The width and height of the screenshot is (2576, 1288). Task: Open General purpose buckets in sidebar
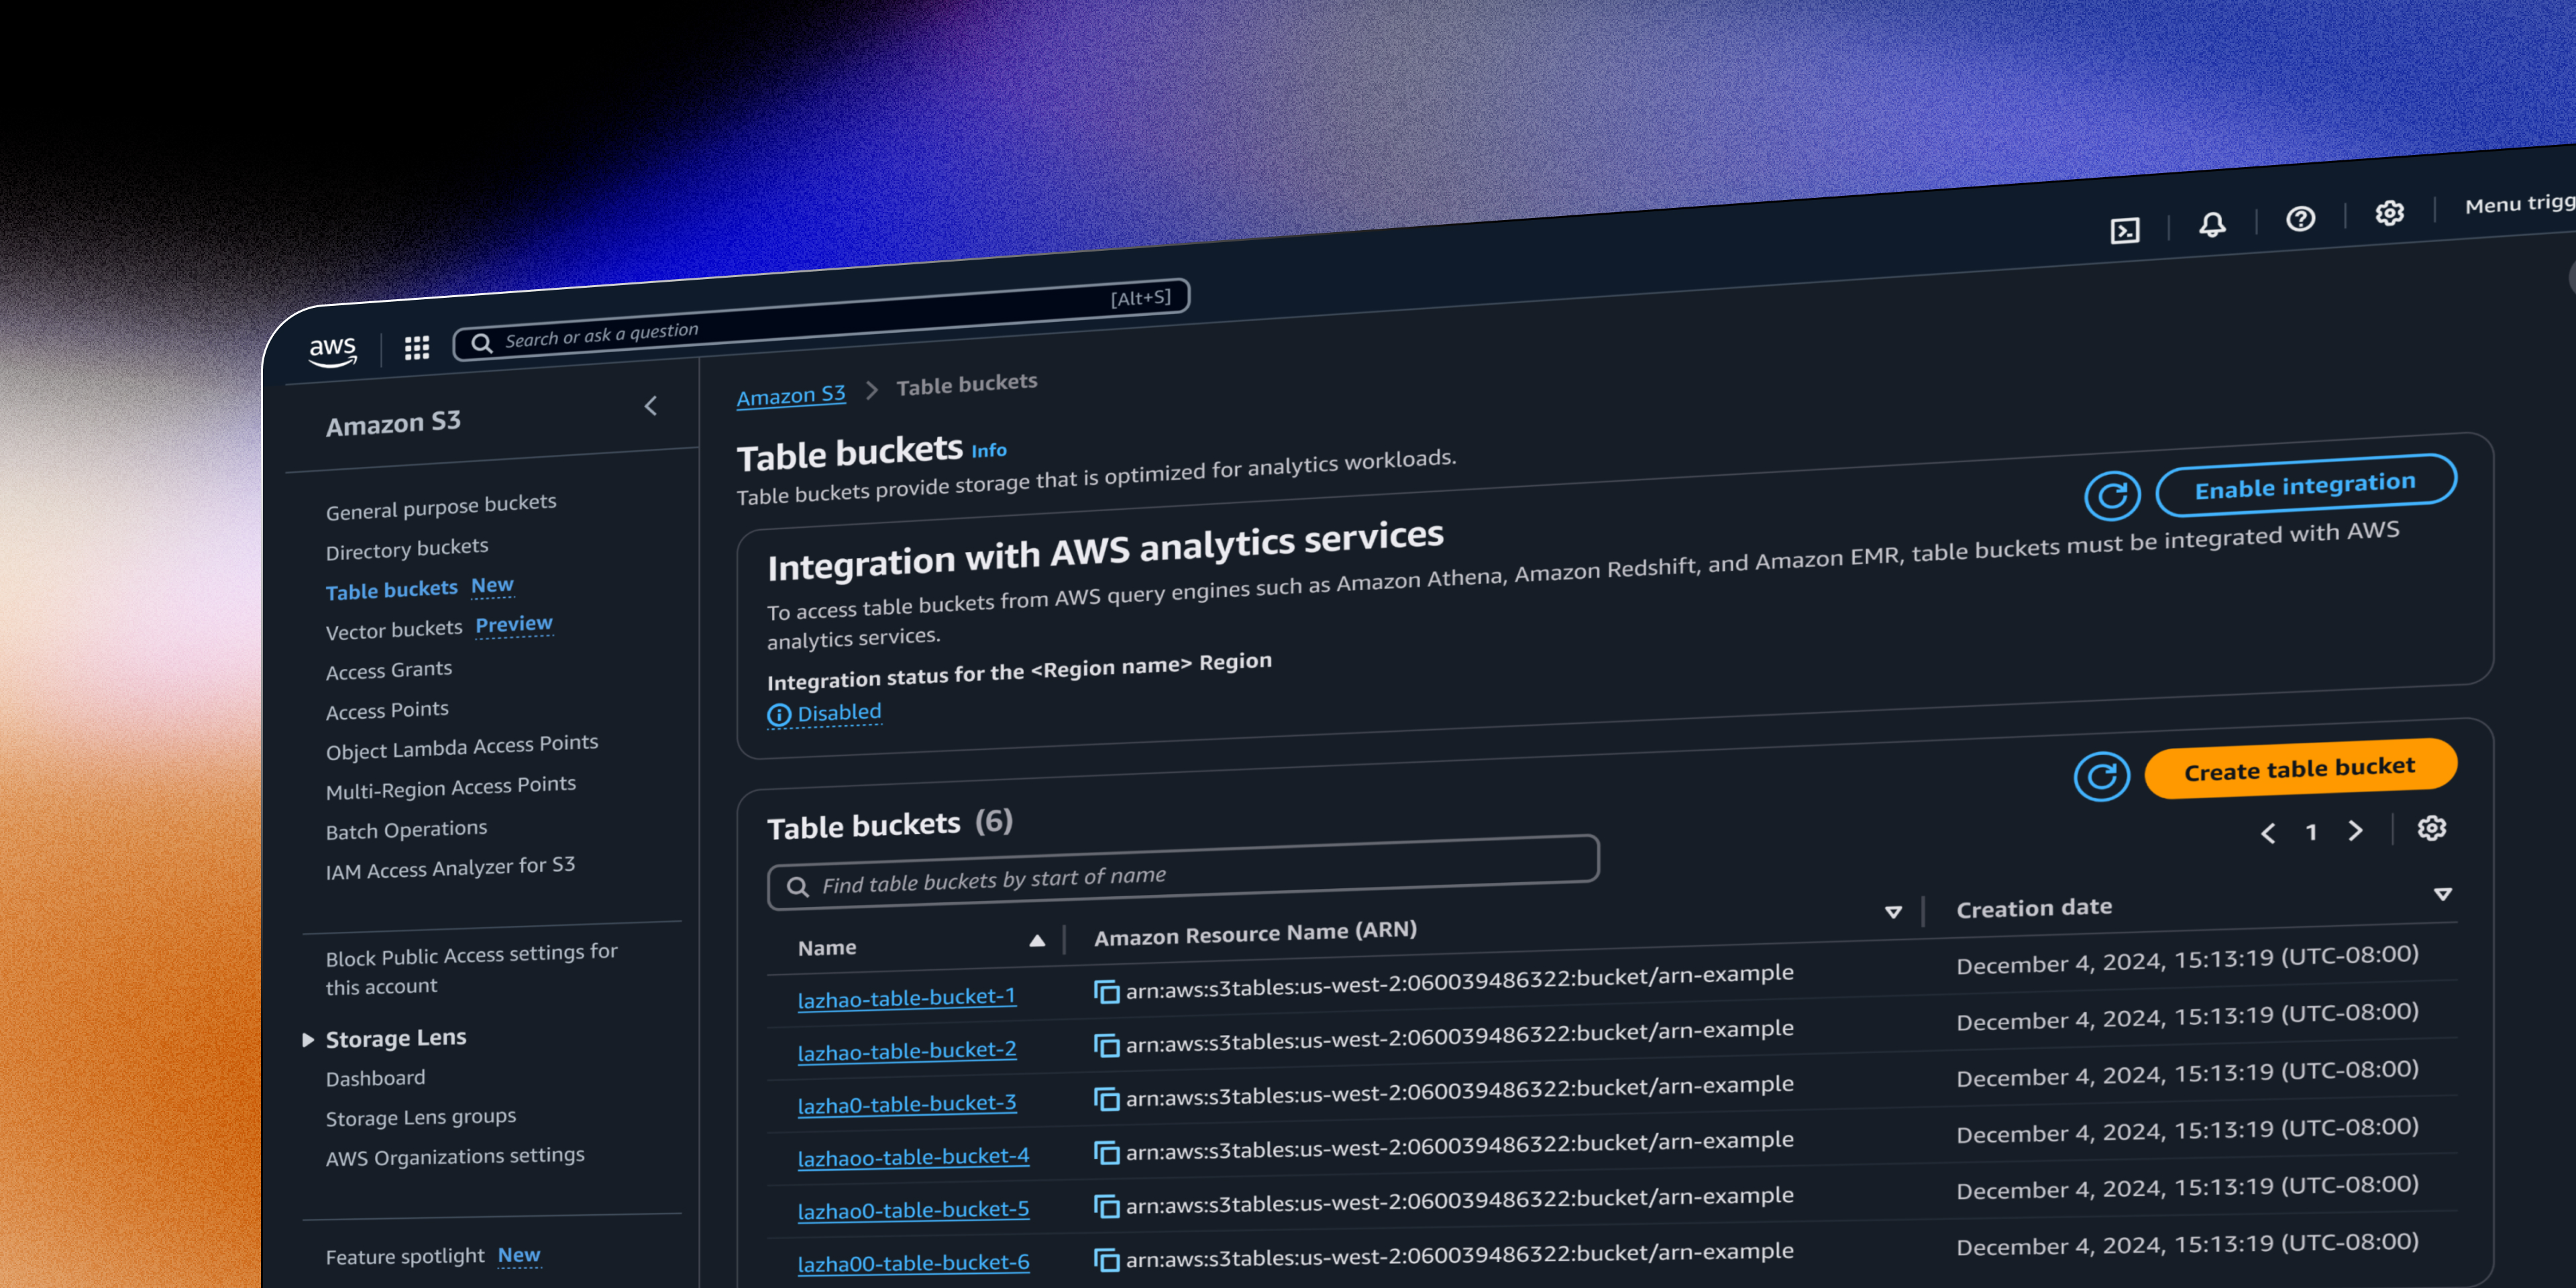tap(441, 507)
